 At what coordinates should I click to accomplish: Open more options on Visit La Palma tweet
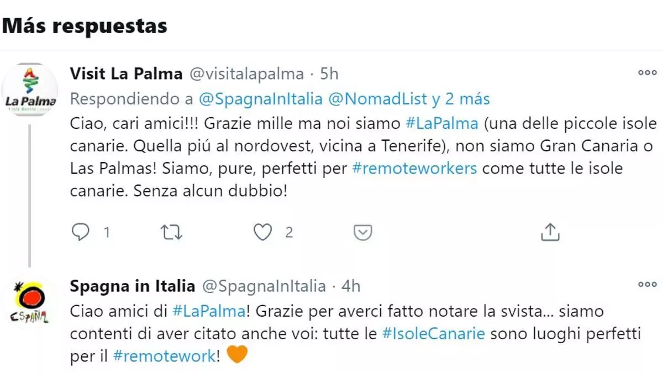[647, 73]
